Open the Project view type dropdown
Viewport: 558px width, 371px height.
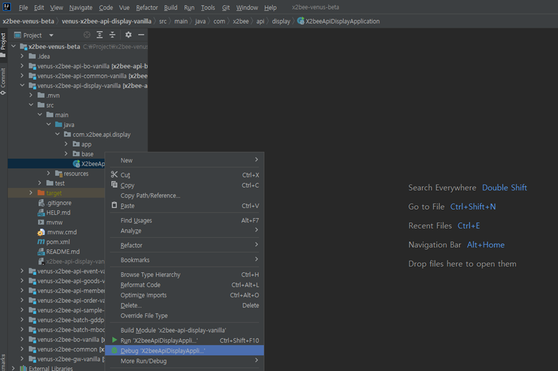[x=51, y=35]
